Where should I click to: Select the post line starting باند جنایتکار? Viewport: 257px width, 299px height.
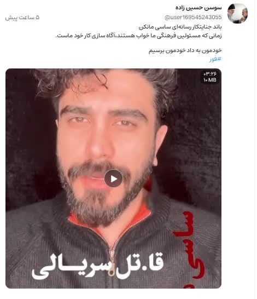click(180, 27)
